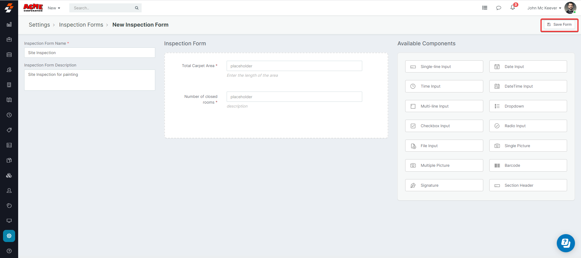This screenshot has height=258, width=581.
Task: Add Signature component to form
Action: [x=444, y=185]
